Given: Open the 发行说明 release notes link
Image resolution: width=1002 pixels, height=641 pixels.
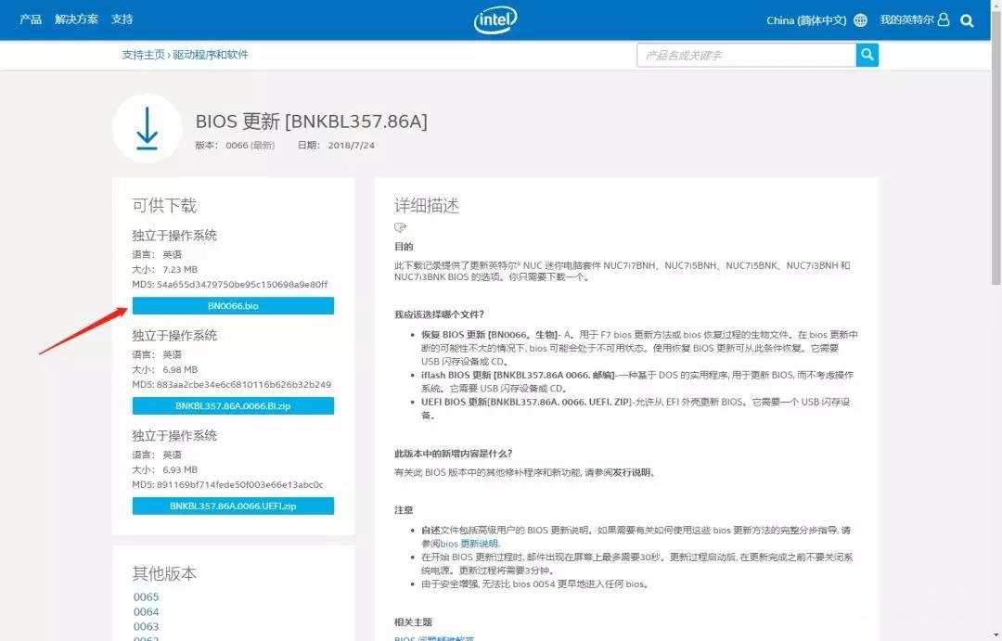Looking at the screenshot, I should (x=634, y=473).
